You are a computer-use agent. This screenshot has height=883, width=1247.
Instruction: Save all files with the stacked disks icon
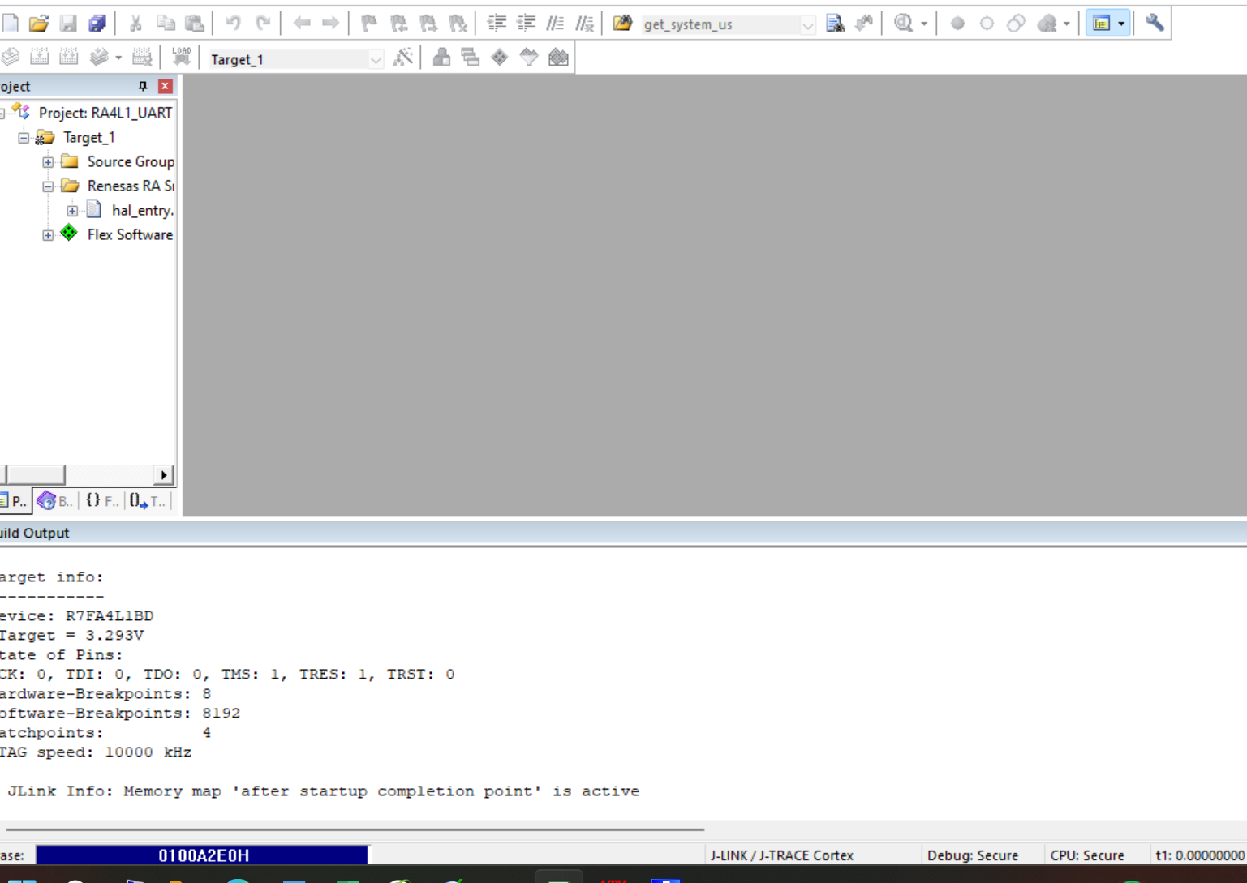coord(97,23)
